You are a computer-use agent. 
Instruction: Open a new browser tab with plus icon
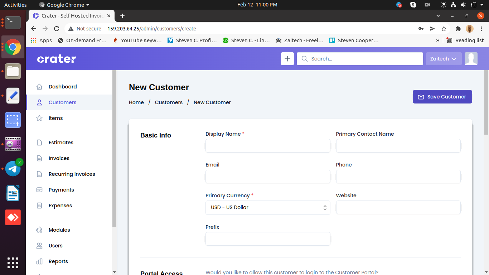122,16
